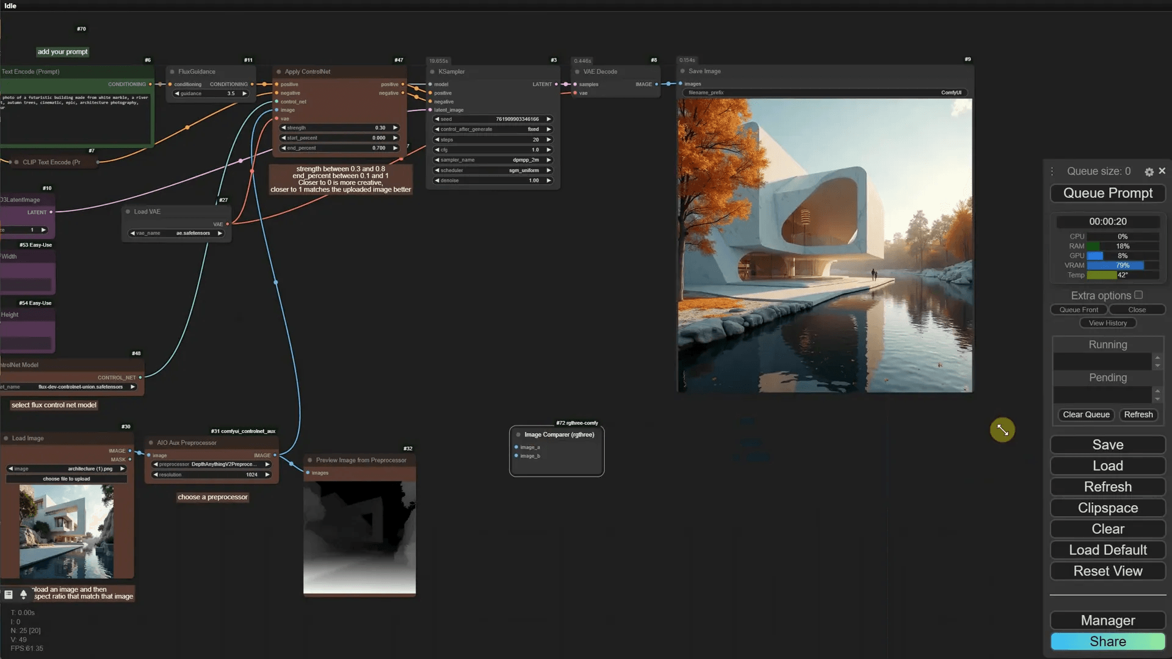Image resolution: width=1172 pixels, height=659 pixels.
Task: Collapse the KSampler node via its title dot
Action: pyautogui.click(x=432, y=72)
